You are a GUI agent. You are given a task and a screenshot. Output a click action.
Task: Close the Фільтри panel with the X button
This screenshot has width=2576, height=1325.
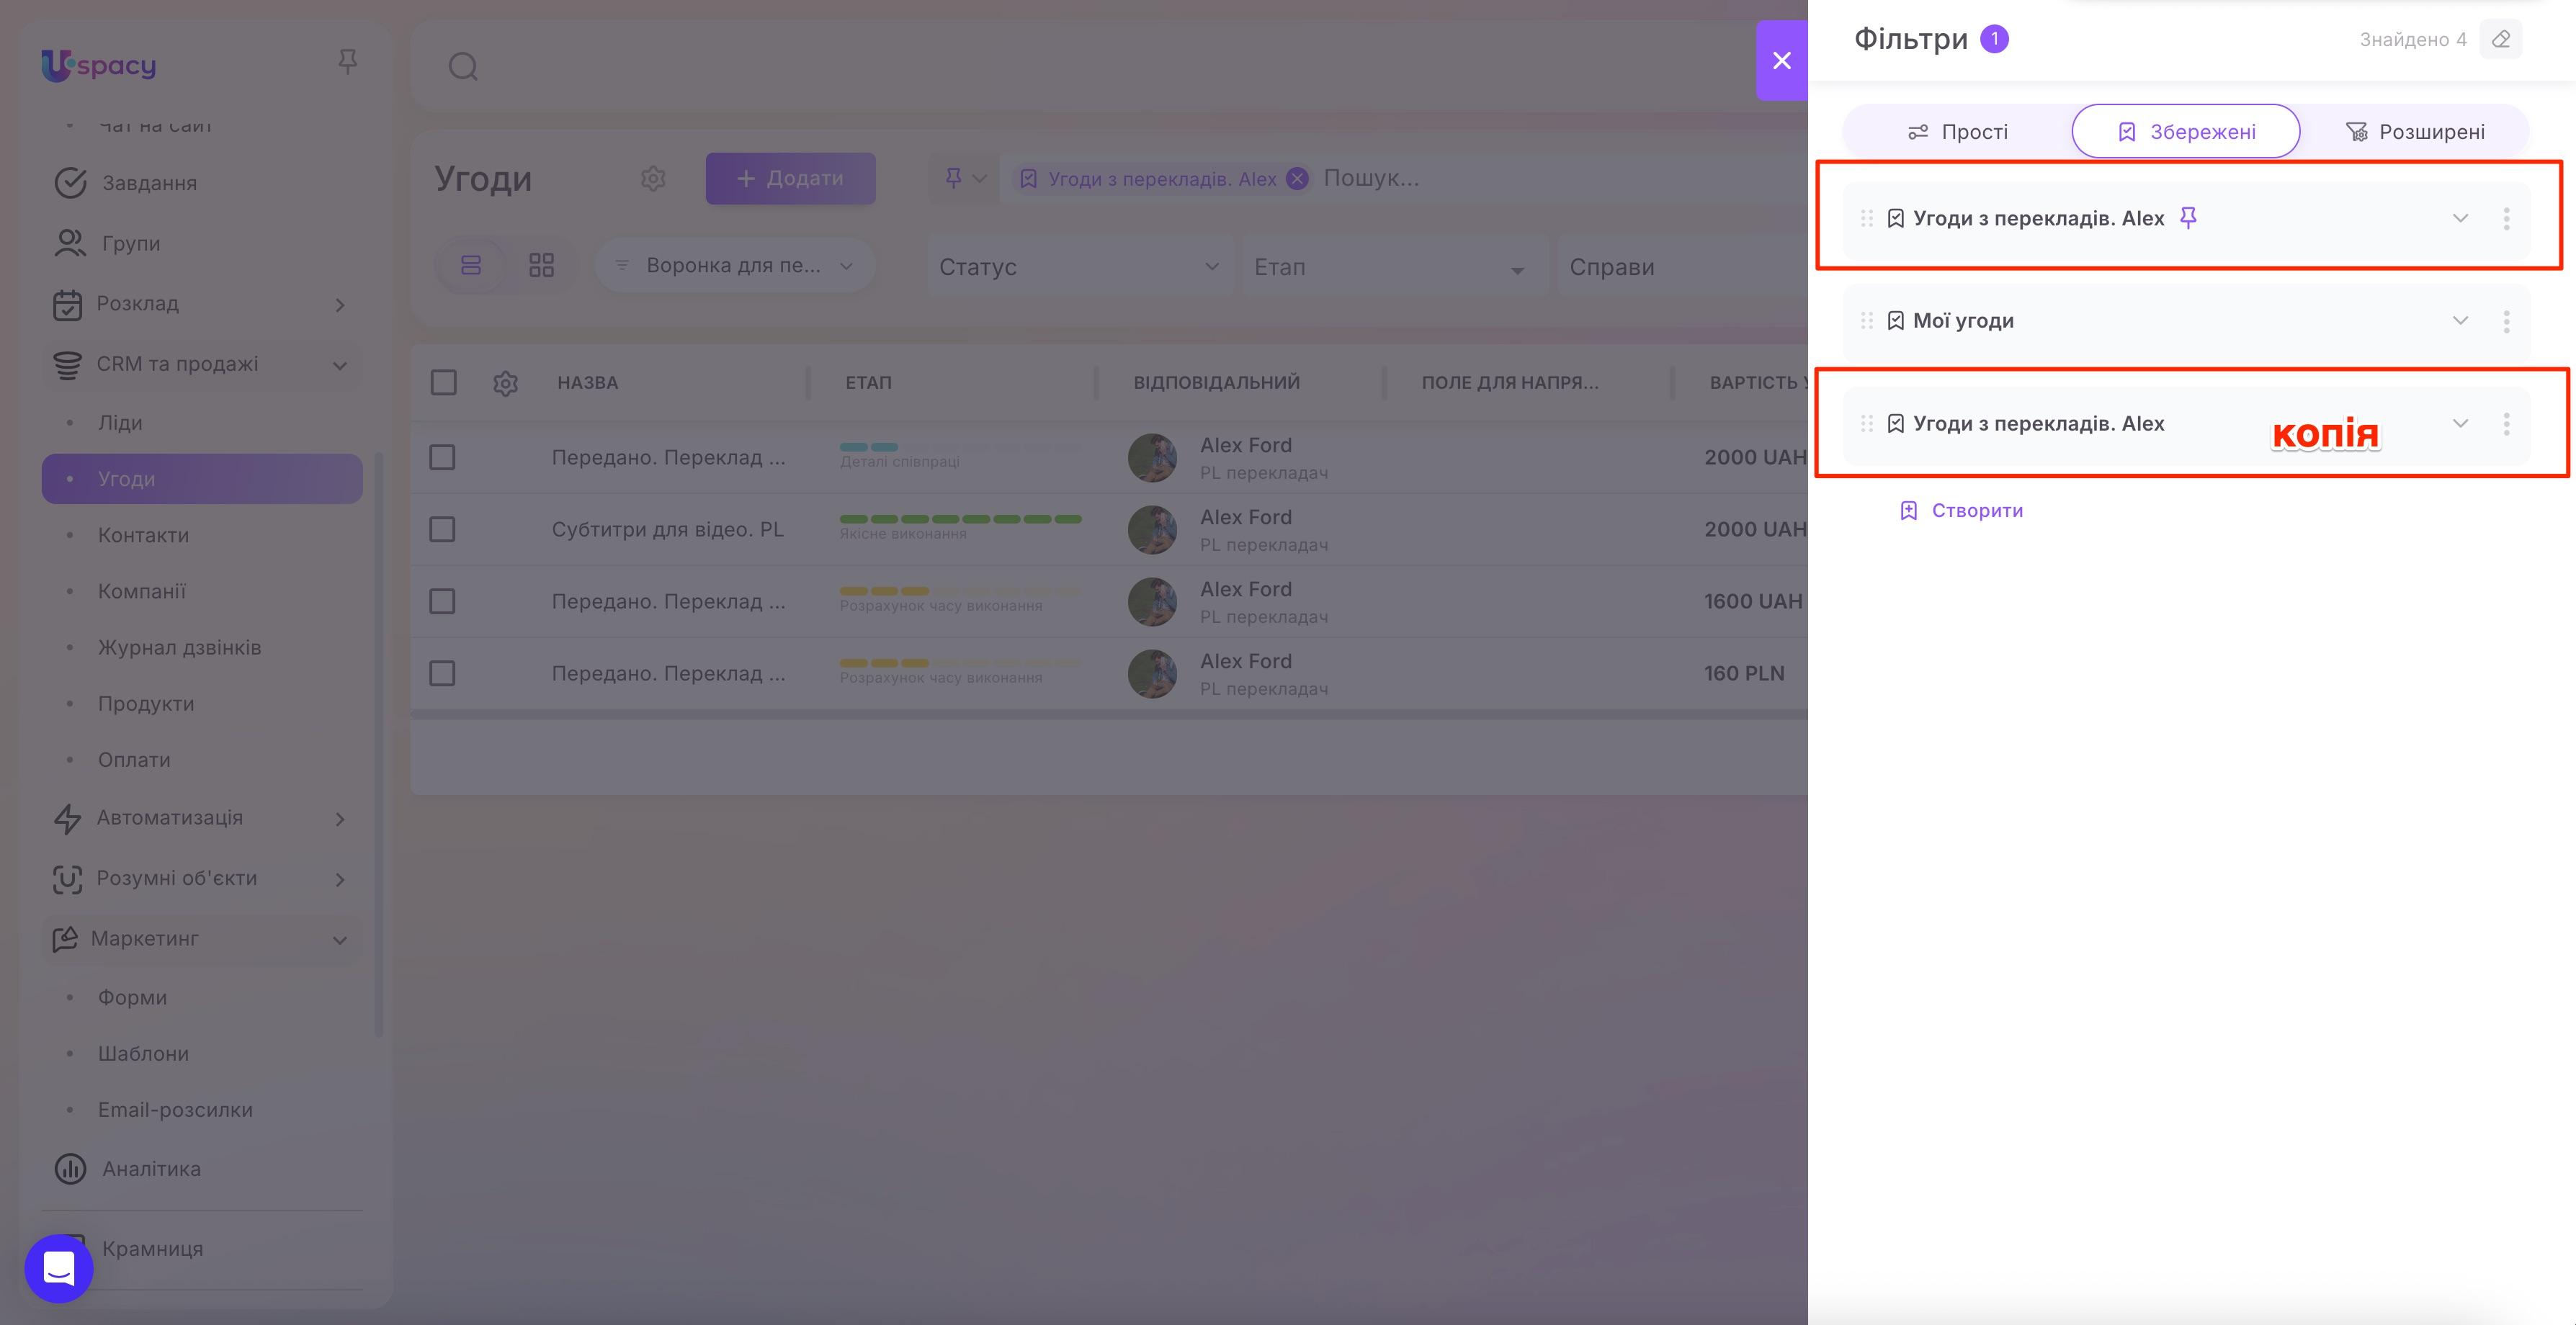coord(1781,60)
